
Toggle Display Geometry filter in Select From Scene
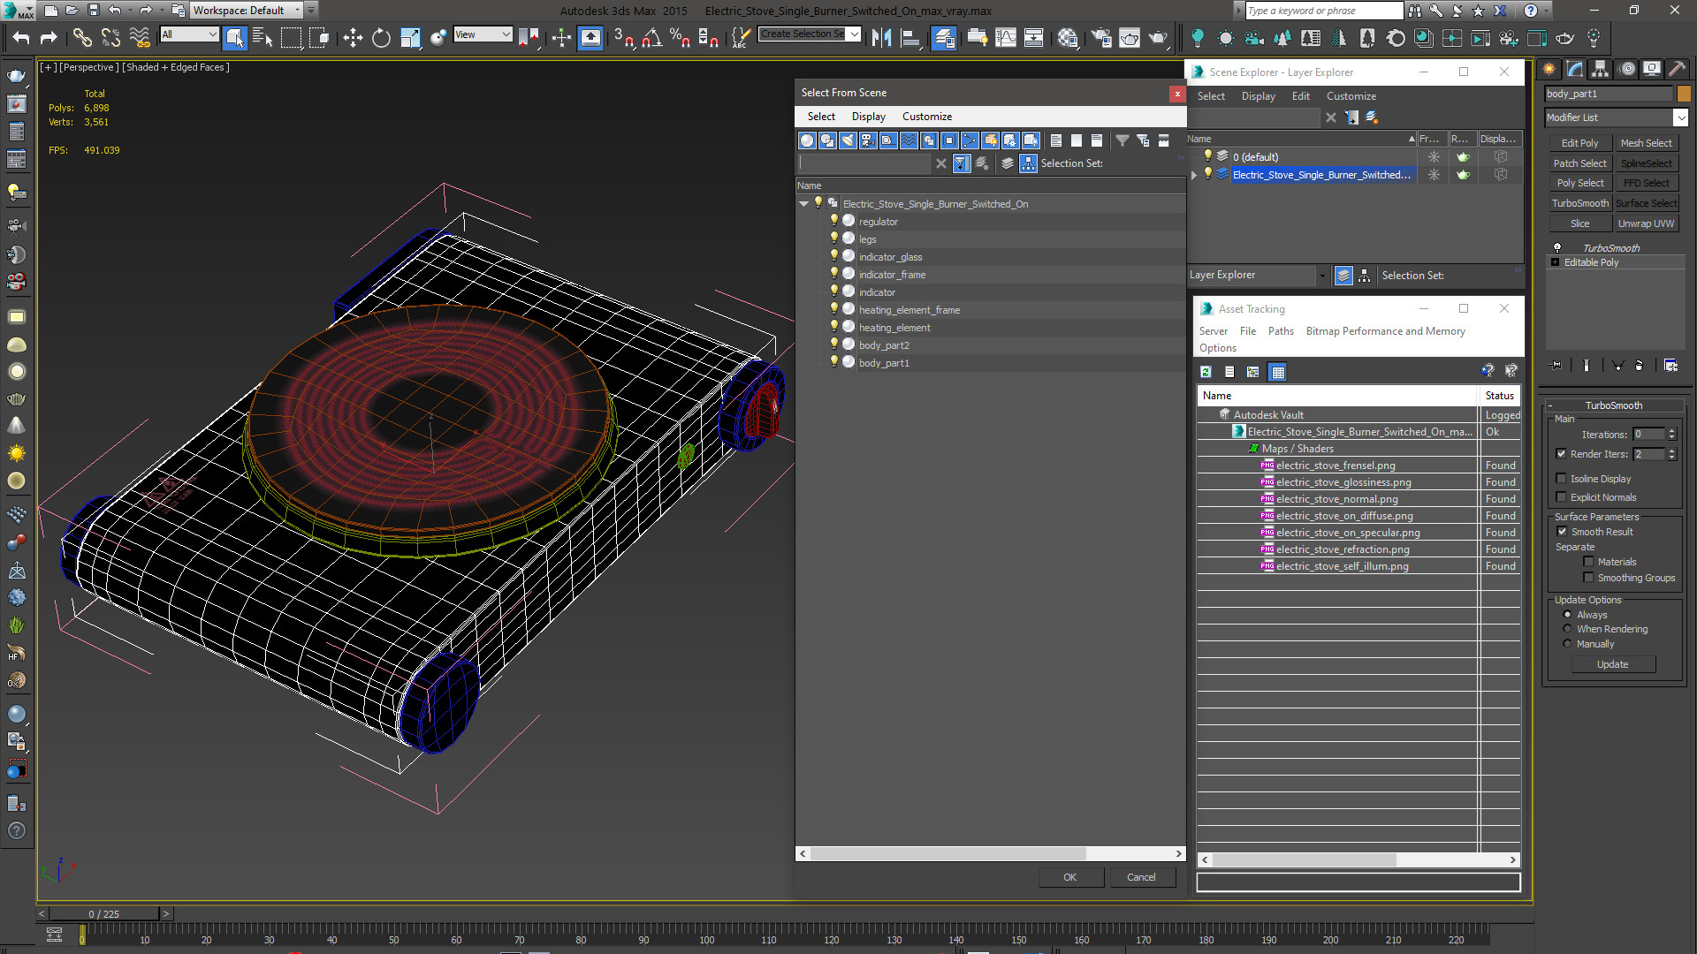pos(807,140)
